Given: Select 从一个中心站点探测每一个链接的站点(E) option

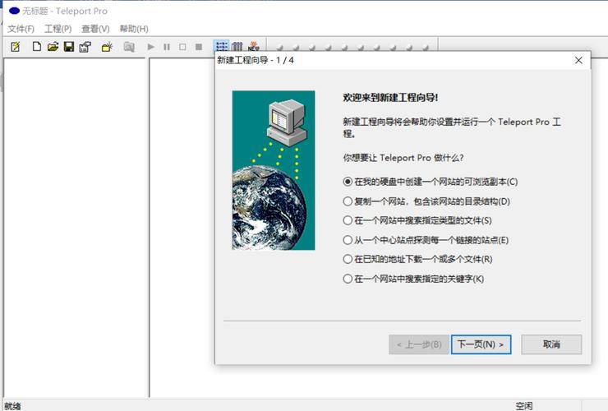Looking at the screenshot, I should pyautogui.click(x=426, y=240).
